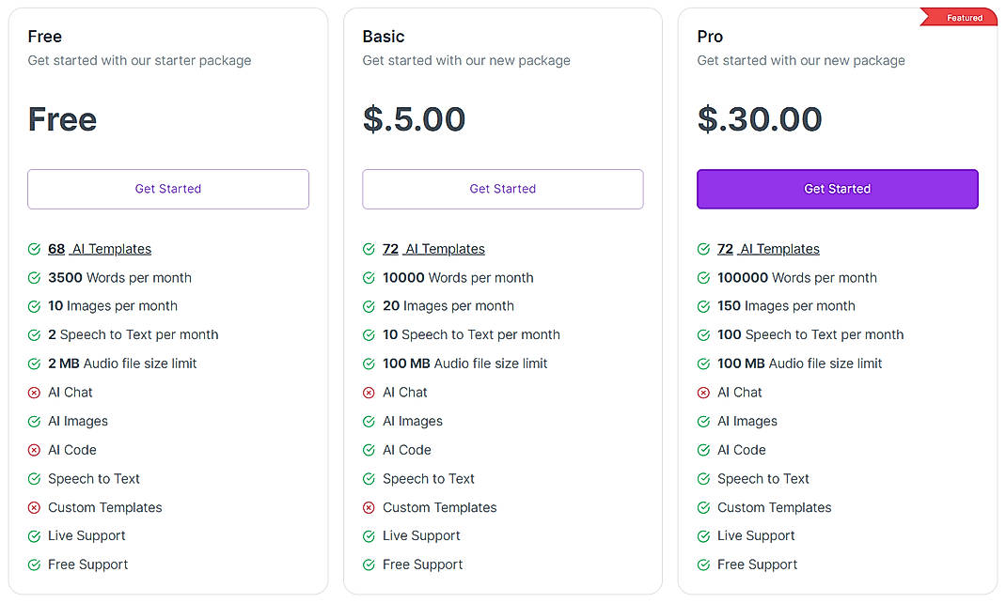Click the check icon beside Basic's Live Support
Screen dimensions: 1006x603
pos(368,536)
